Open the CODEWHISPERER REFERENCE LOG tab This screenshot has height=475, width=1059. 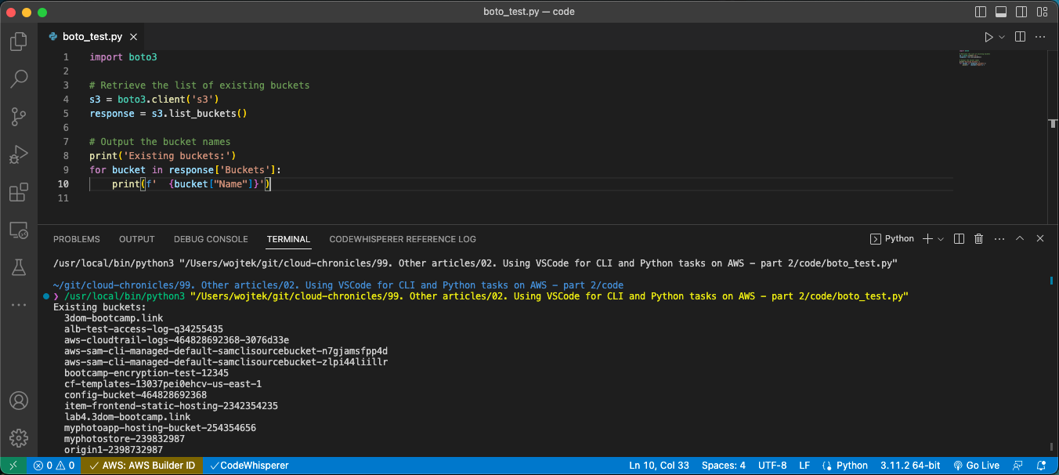(403, 239)
